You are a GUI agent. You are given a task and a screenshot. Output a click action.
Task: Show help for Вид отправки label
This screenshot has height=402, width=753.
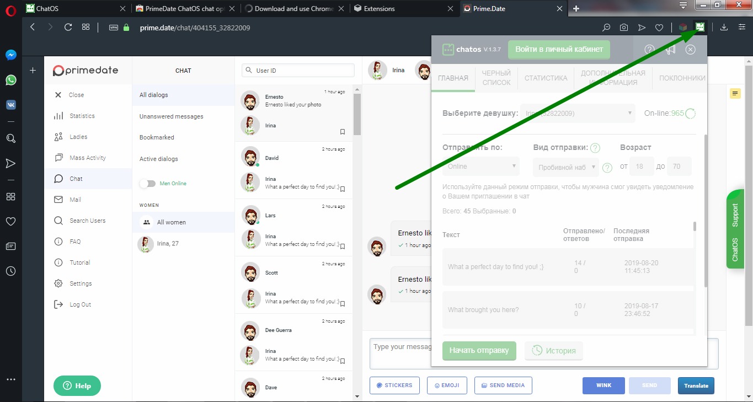point(595,148)
